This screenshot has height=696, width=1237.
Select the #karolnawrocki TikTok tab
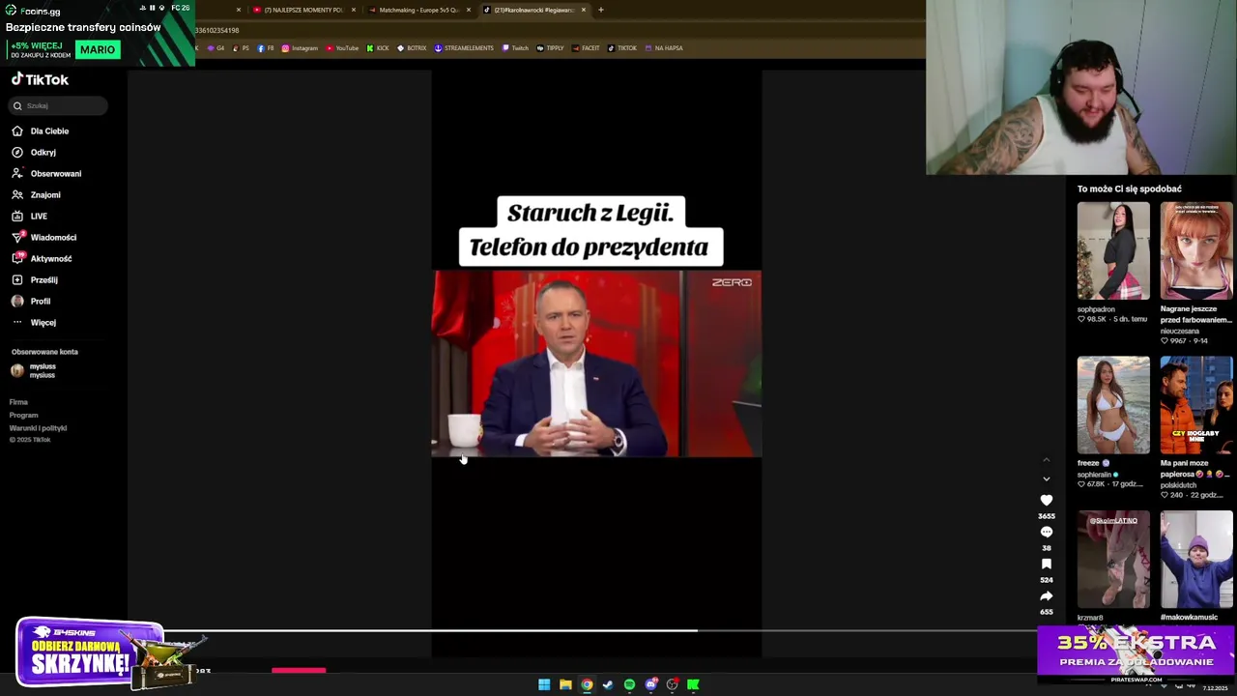click(532, 10)
